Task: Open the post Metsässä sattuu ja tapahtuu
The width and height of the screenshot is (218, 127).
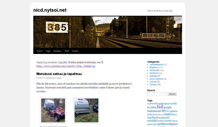Action: [x=59, y=74]
